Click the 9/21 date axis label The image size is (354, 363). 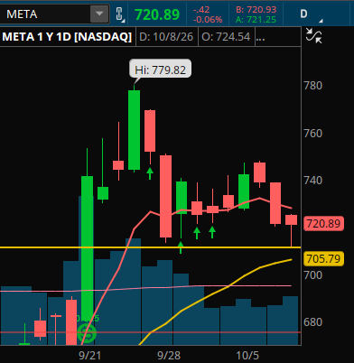[x=89, y=356]
